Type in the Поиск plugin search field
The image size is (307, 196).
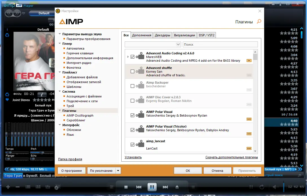(x=220, y=44)
